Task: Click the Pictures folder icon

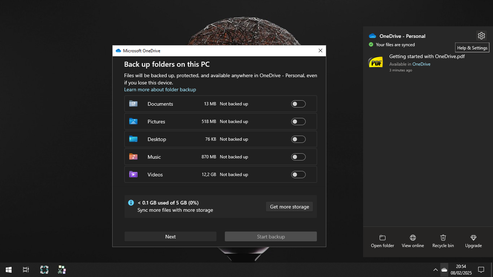Action: pos(133,122)
